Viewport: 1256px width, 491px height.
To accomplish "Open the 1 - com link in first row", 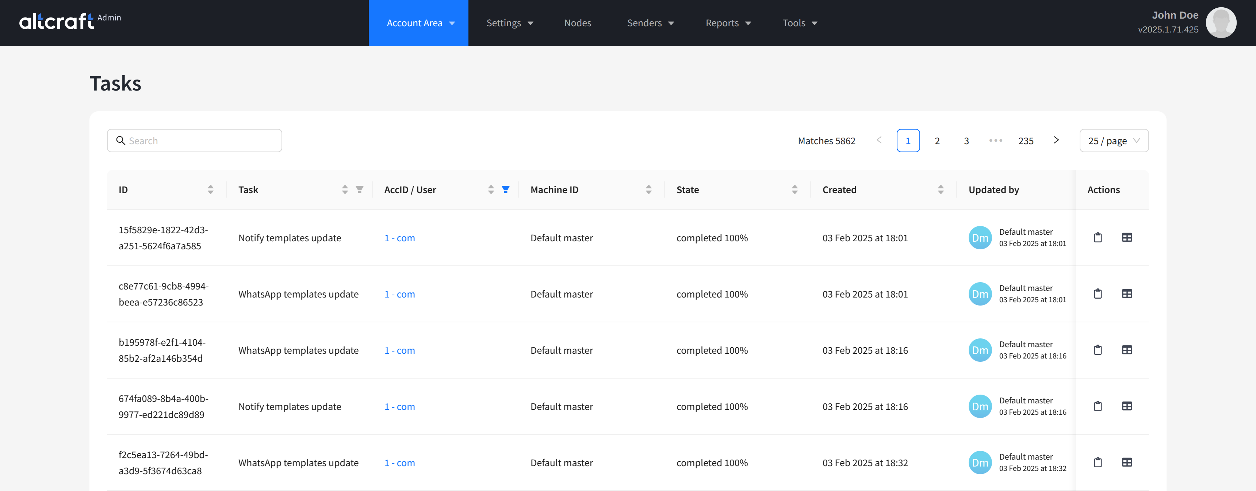I will 399,238.
